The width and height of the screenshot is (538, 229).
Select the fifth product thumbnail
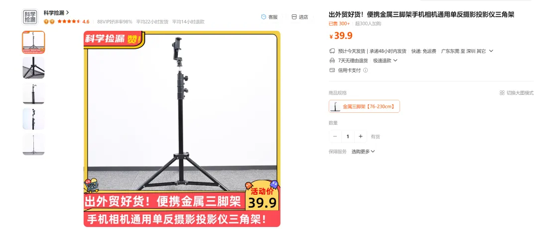[34, 144]
